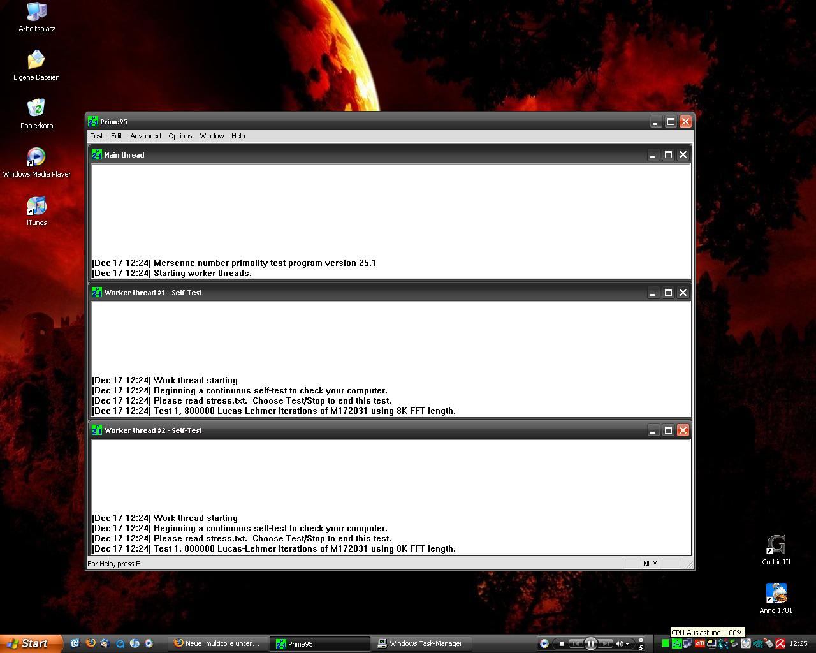Select the Anno 1701 desktop shortcut

(x=776, y=598)
